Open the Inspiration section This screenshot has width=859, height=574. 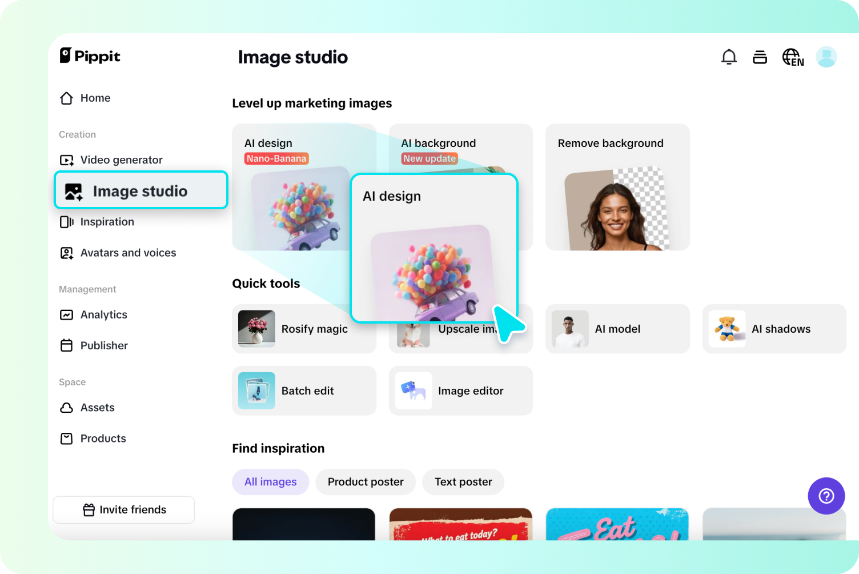pyautogui.click(x=107, y=221)
